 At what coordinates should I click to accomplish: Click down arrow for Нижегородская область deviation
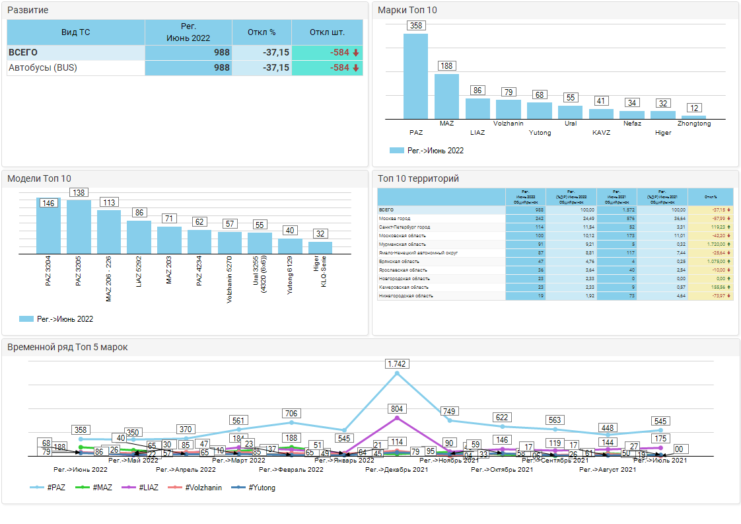pyautogui.click(x=729, y=296)
